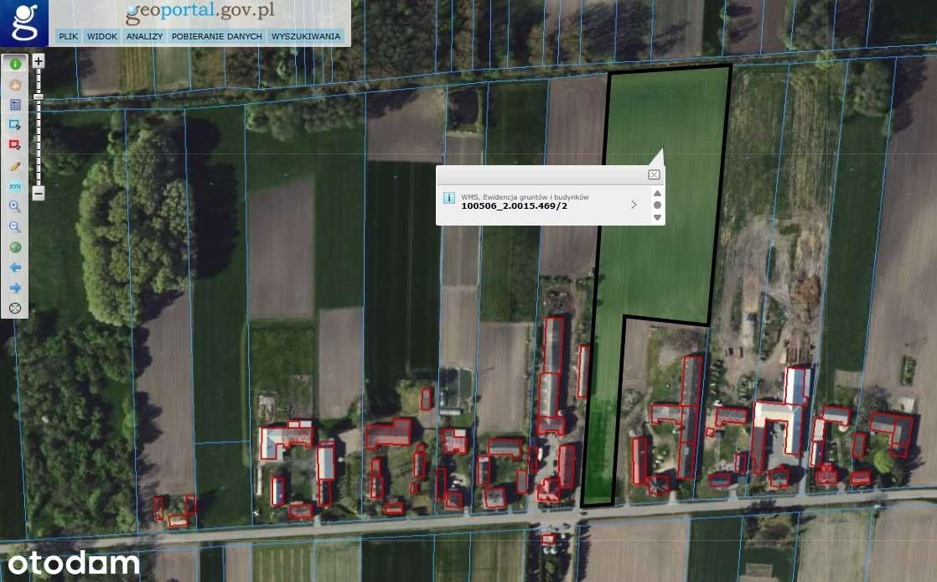Click the popup scroll up arrow
The image size is (937, 582).
point(657,193)
